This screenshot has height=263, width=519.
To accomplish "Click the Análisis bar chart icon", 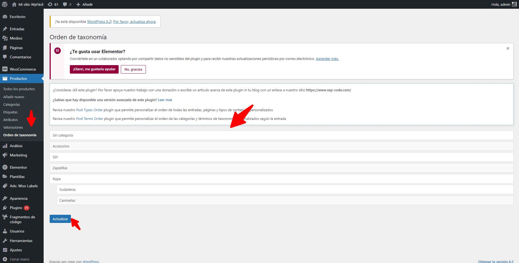I will [x=5, y=146].
